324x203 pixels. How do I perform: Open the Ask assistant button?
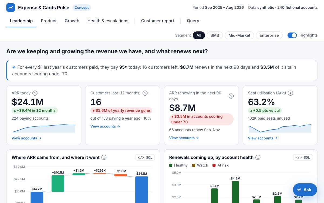(305, 190)
